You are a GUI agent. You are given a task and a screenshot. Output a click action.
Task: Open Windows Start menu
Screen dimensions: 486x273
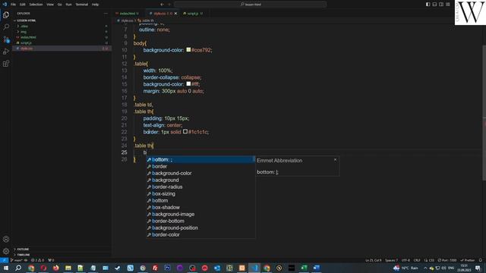coord(5,268)
